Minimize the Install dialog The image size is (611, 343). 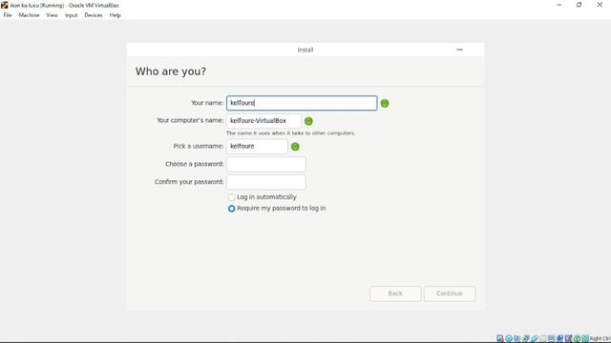(459, 50)
